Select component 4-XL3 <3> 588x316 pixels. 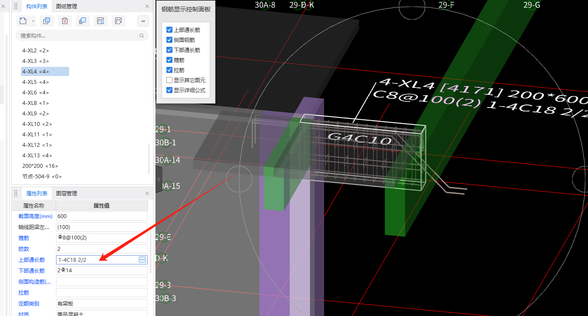pyautogui.click(x=35, y=61)
